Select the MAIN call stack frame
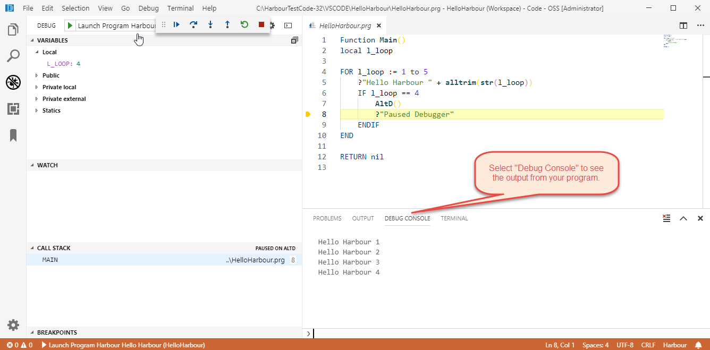Viewport: 710px width, 350px height. point(50,260)
